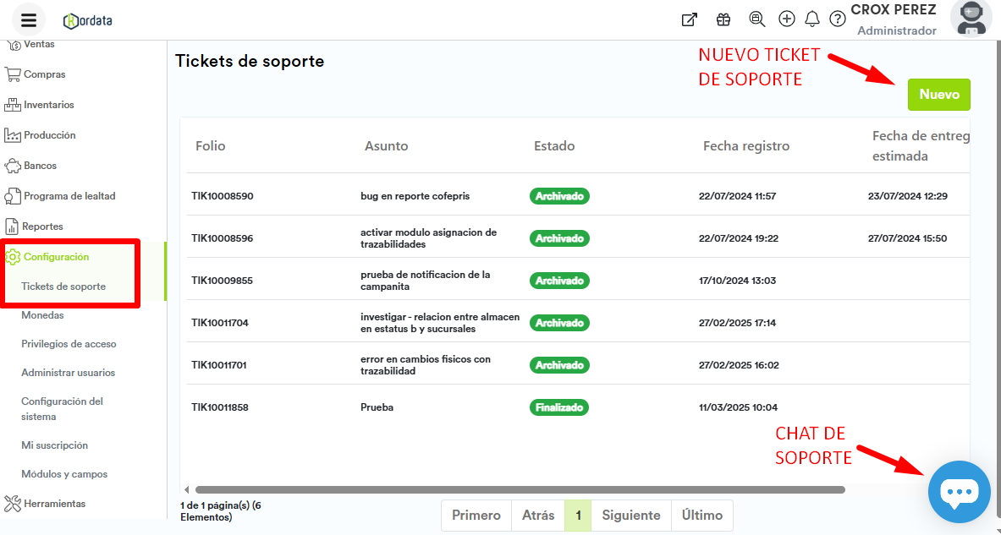Click the help question mark icon

coord(838,19)
